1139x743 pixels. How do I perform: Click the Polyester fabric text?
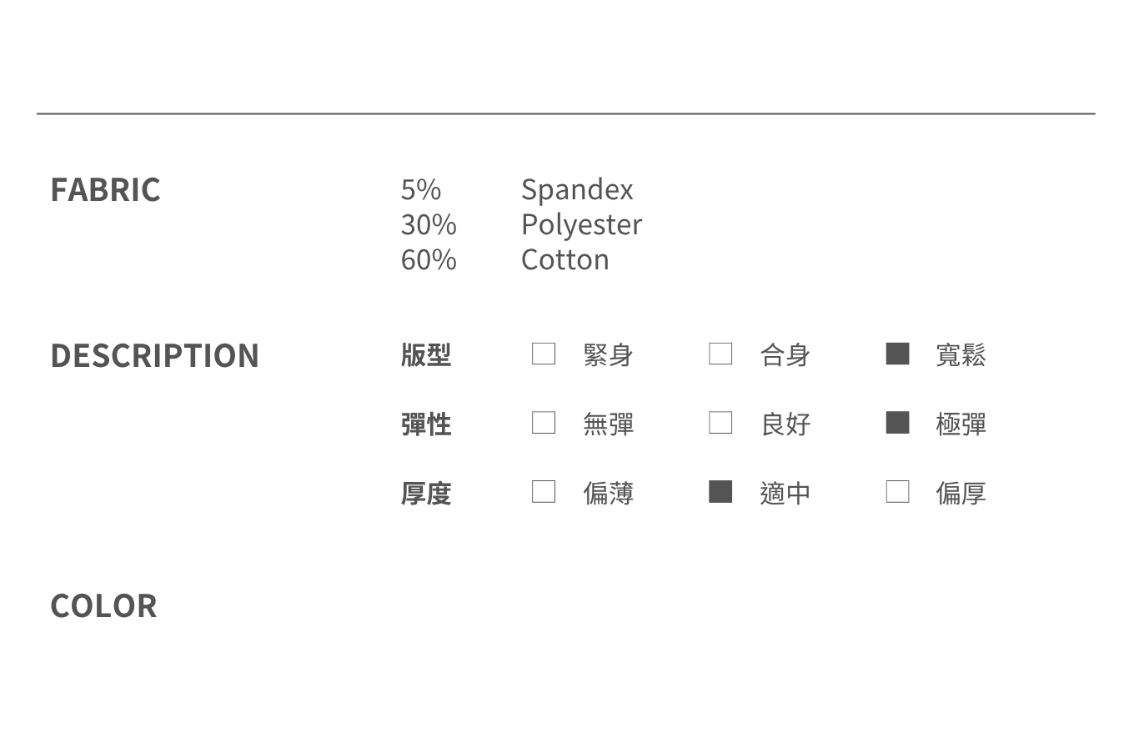point(581,225)
